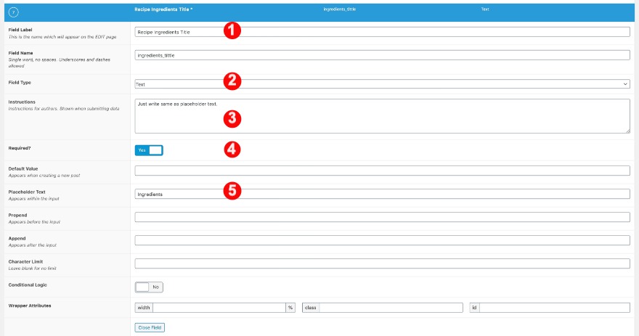This screenshot has width=639, height=336.
Task: Click the Default Value input field
Action: (382, 171)
